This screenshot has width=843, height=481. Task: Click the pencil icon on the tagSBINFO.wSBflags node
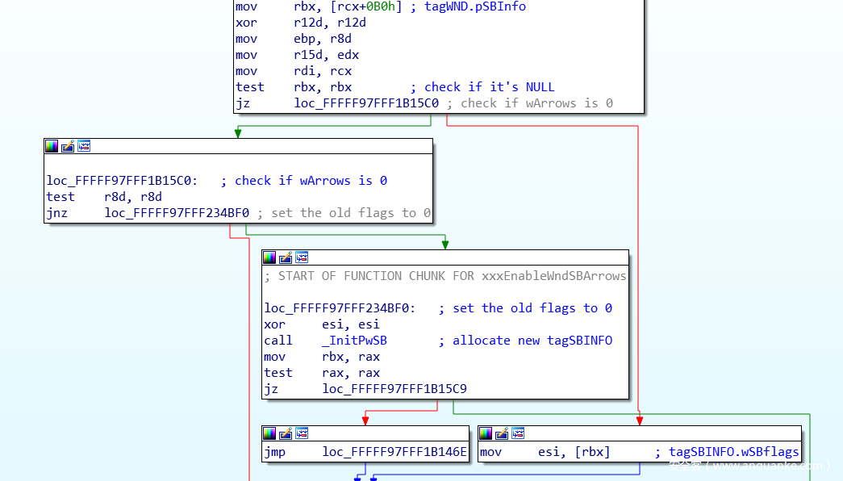click(x=502, y=433)
